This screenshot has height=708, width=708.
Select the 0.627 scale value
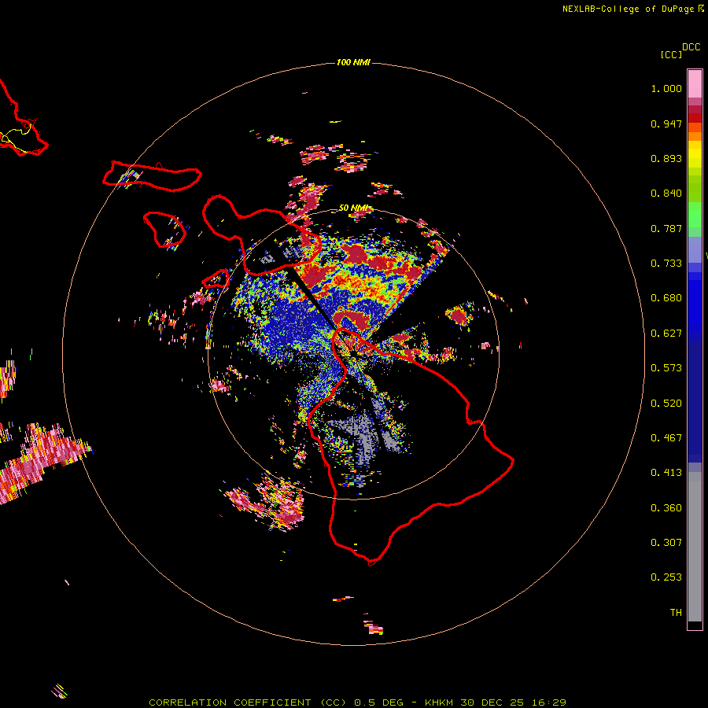coord(666,334)
